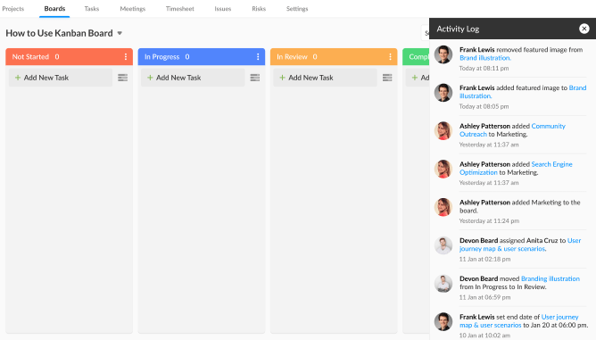Click Ashley Patterson avatar beside added Marketing entry

443,207
